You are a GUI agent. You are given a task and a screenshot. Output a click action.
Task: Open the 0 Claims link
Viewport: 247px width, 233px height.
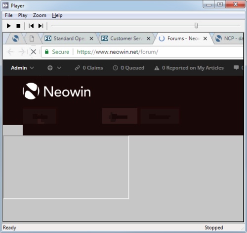[x=89, y=68]
